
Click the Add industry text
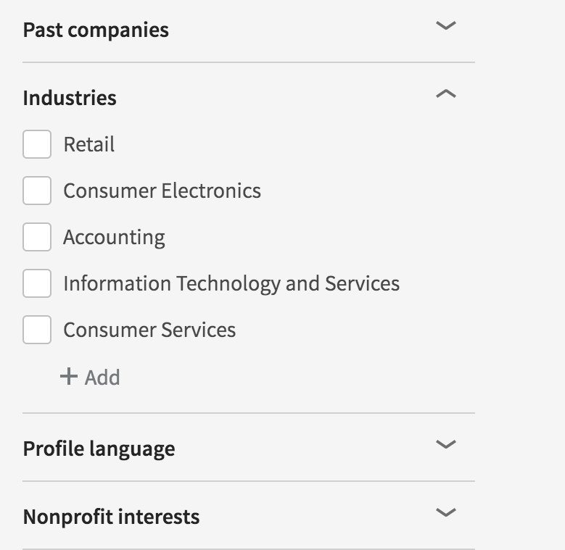(102, 378)
